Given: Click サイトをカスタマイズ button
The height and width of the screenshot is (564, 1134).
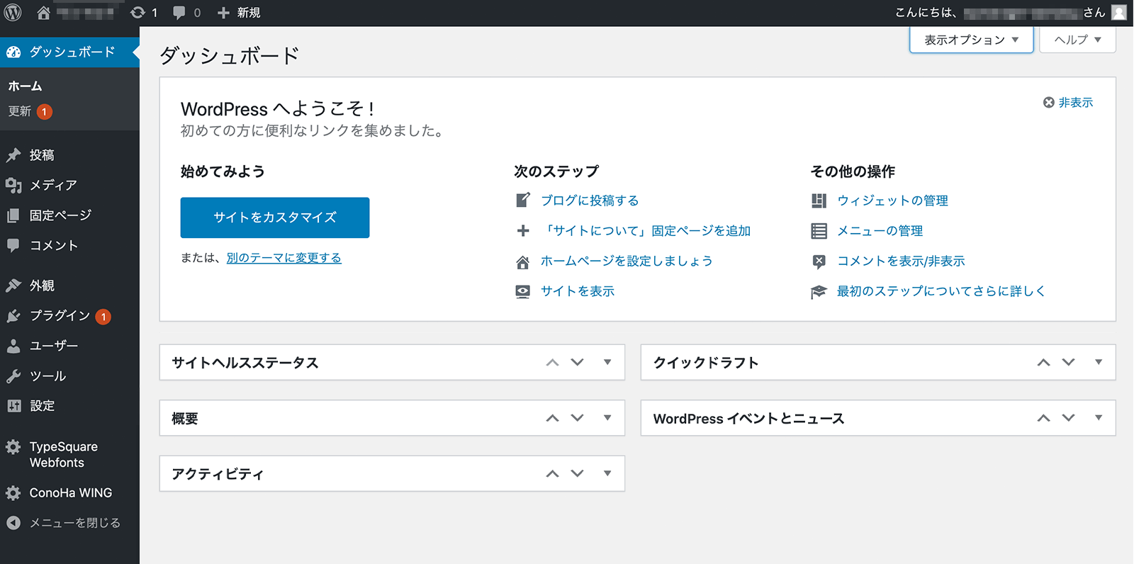Looking at the screenshot, I should [x=275, y=218].
